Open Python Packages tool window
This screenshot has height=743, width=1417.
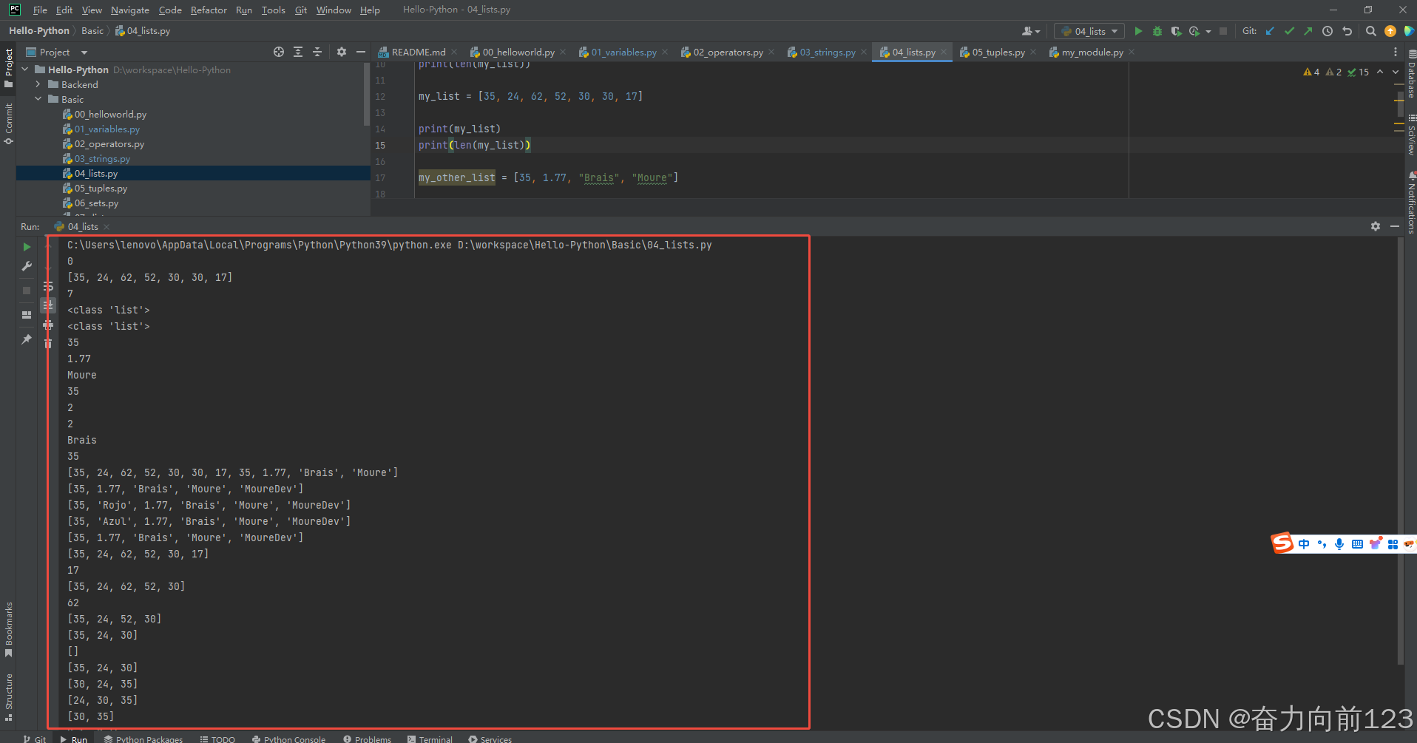pos(143,739)
